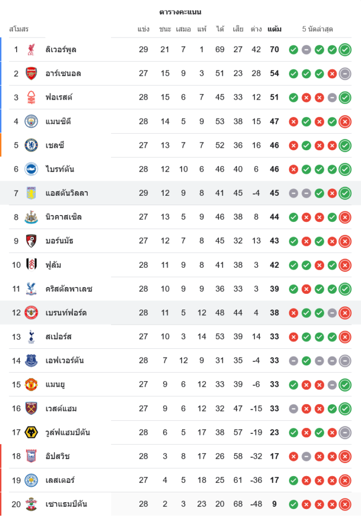This screenshot has height=522, width=361.
Task: Click Liverpool's latest match win indicator
Action: [344, 50]
